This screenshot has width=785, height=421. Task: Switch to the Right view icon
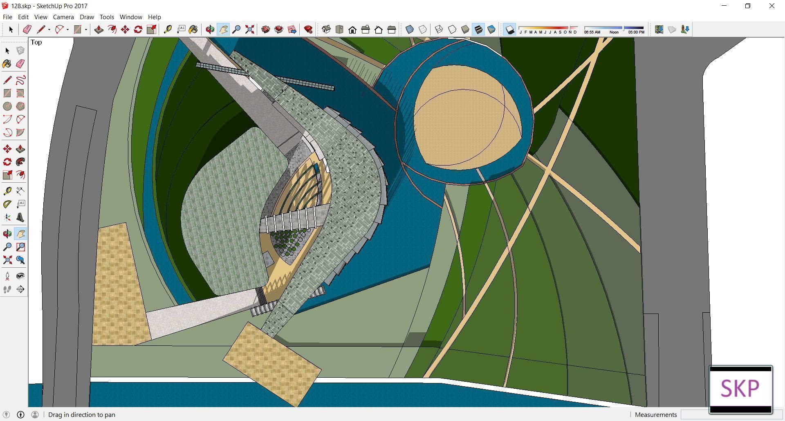366,29
